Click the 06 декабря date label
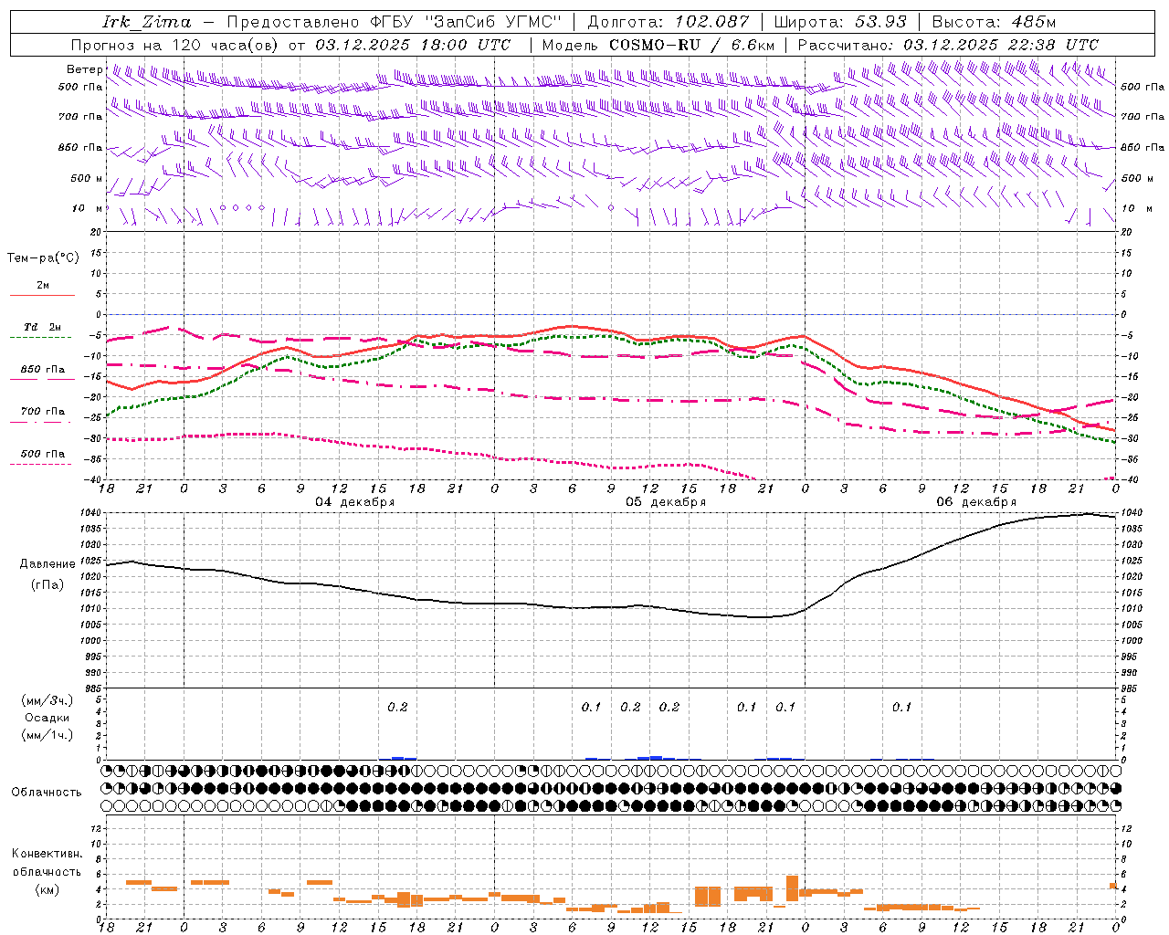The height and width of the screenshot is (935, 1169). pyautogui.click(x=976, y=502)
